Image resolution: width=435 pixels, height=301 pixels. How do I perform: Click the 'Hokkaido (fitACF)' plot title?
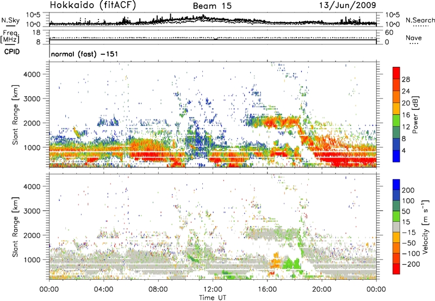[93, 5]
